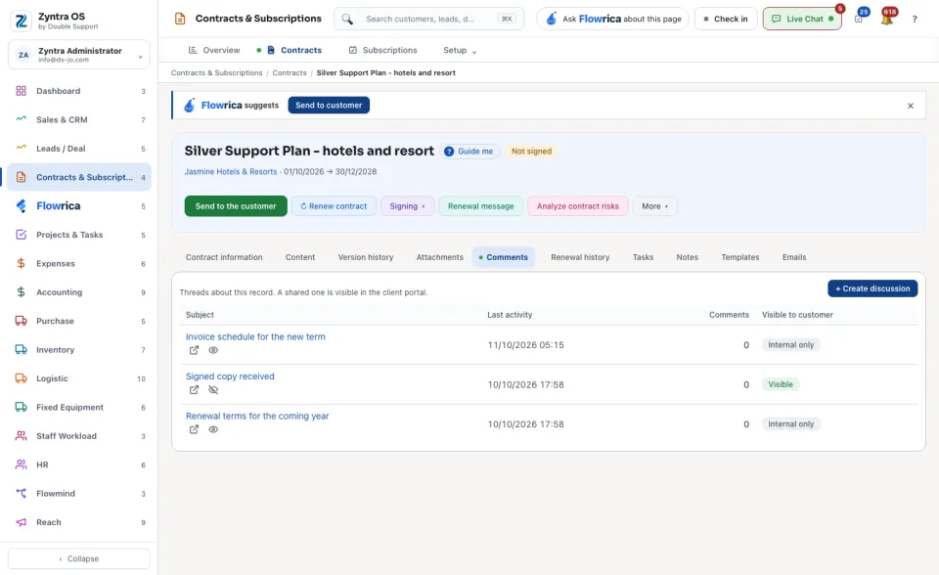Click the Visible badge on Signed copy row
The height and width of the screenshot is (575, 939).
[781, 384]
